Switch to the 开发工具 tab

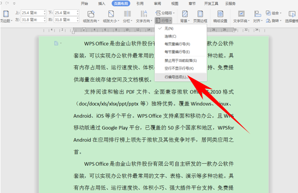point(211,3)
